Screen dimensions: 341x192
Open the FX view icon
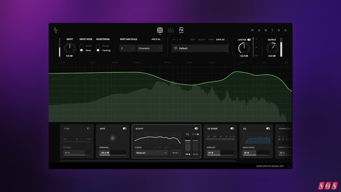click(181, 30)
